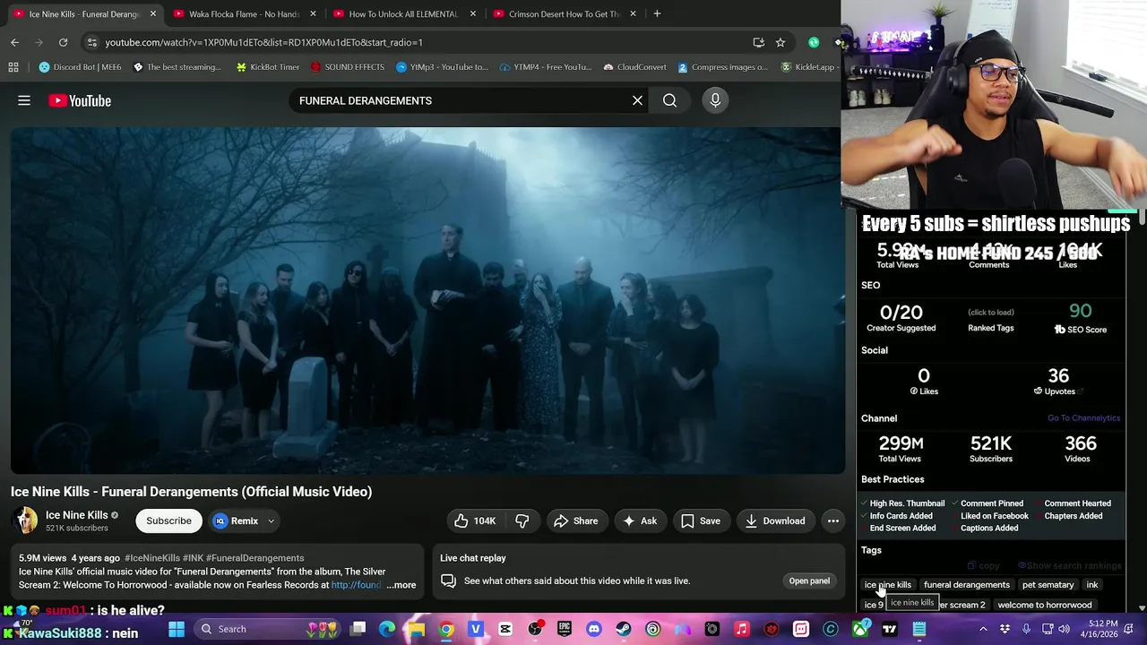Bookmark this page with star icon
1147x645 pixels.
[780, 42]
